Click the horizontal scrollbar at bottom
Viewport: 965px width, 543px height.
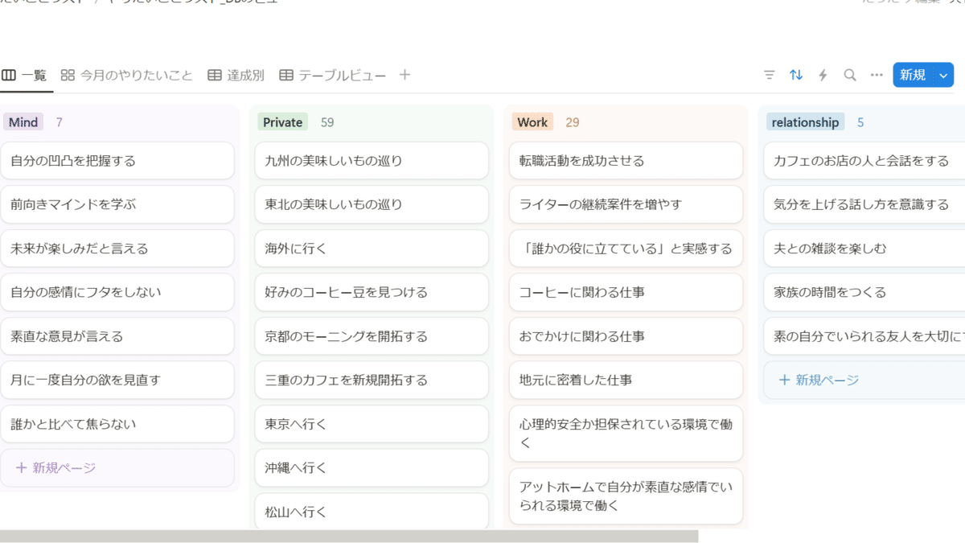(349, 536)
